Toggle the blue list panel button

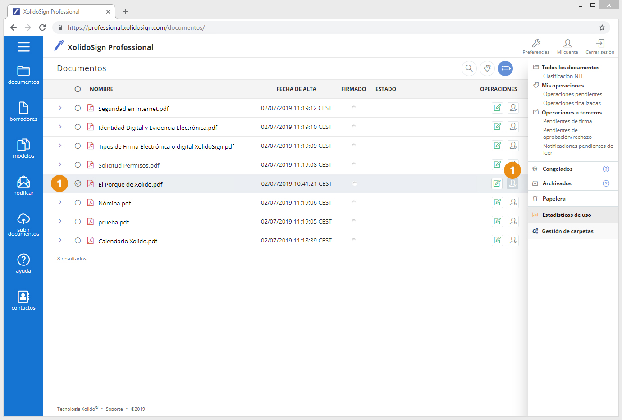[x=505, y=68]
